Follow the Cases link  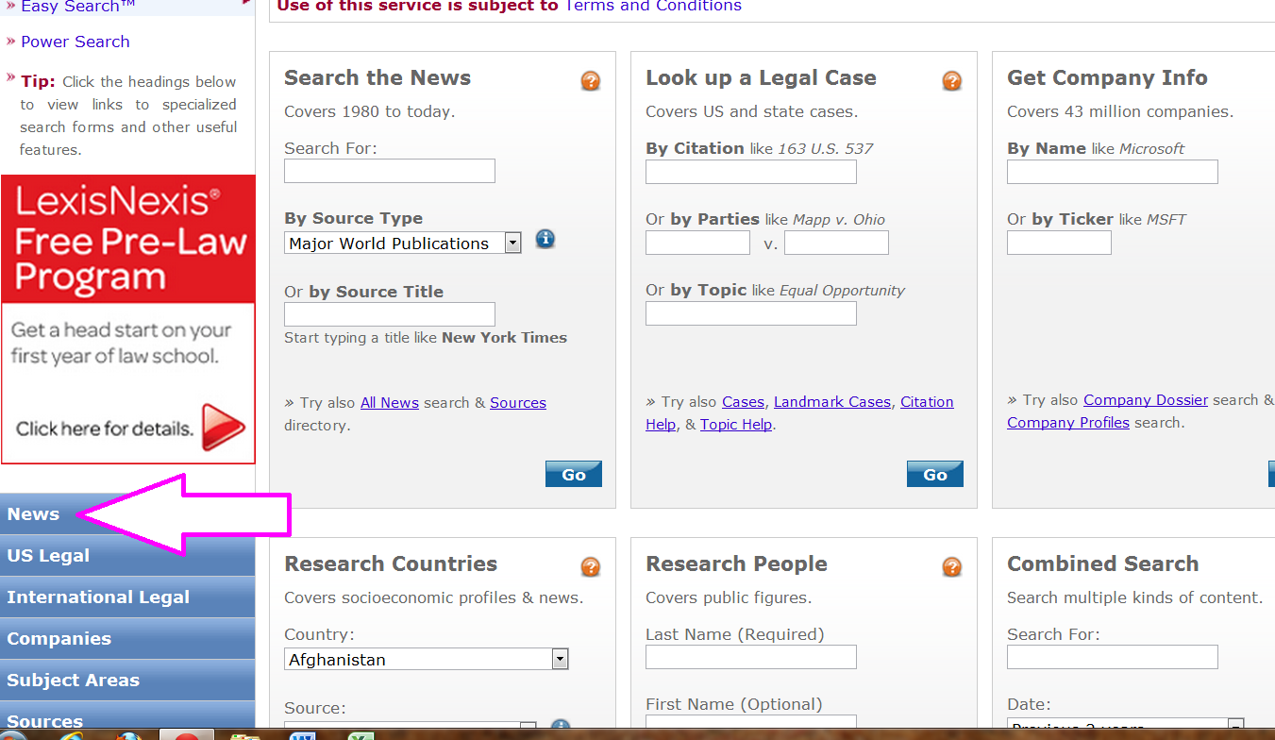pos(743,402)
